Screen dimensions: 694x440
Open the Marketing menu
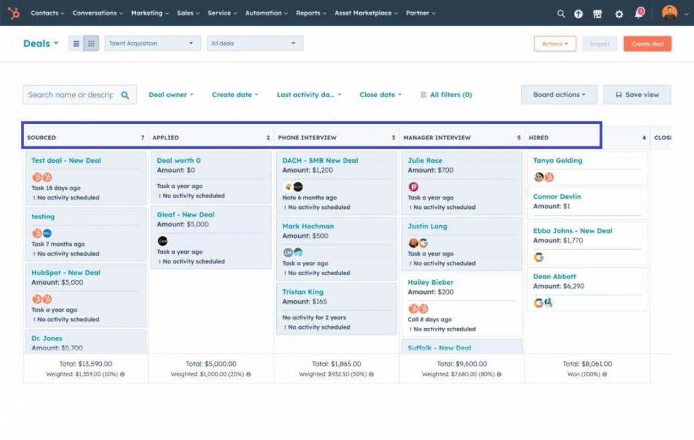150,13
